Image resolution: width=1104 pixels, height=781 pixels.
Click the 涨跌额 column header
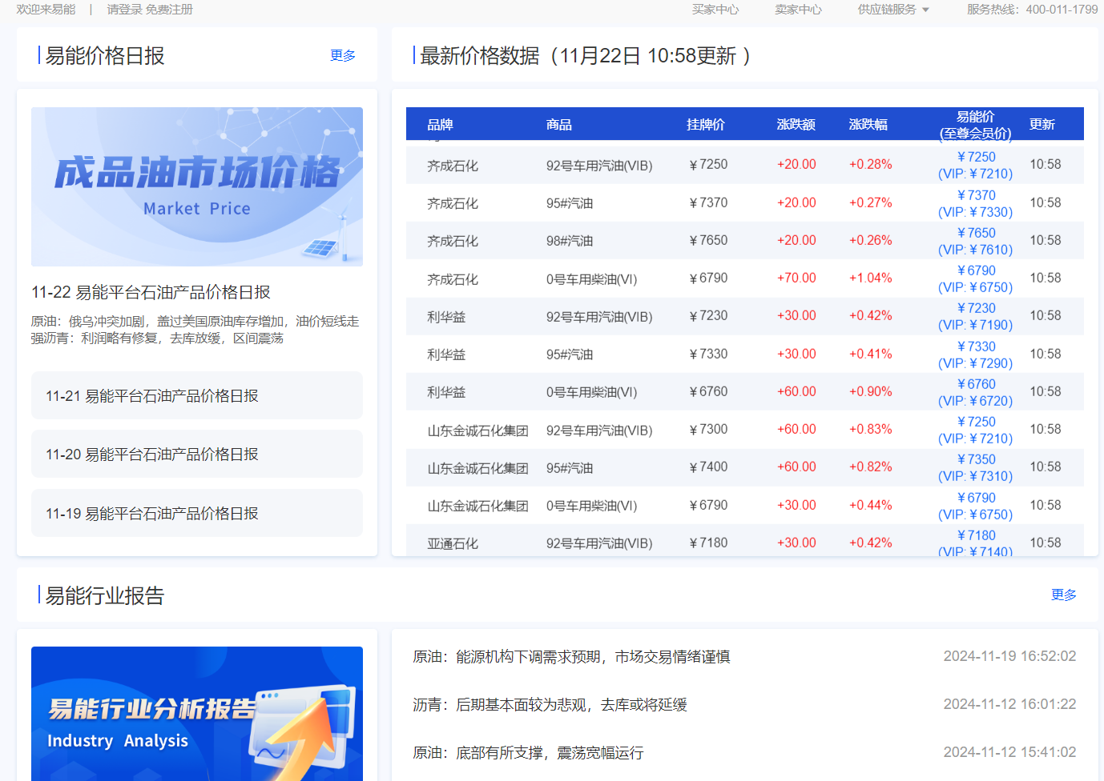click(796, 124)
